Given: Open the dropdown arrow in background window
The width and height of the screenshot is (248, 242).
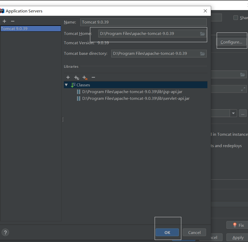Looking at the screenshot, I should click(x=233, y=113).
